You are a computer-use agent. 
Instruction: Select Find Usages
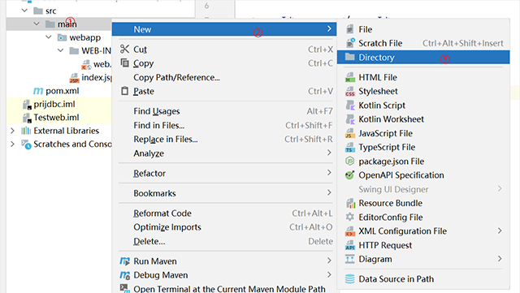tap(224, 111)
